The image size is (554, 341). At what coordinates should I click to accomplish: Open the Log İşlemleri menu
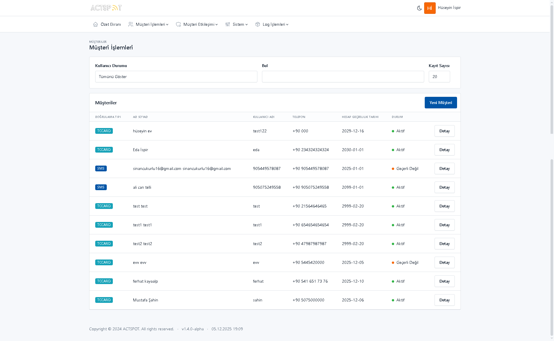pos(274,24)
